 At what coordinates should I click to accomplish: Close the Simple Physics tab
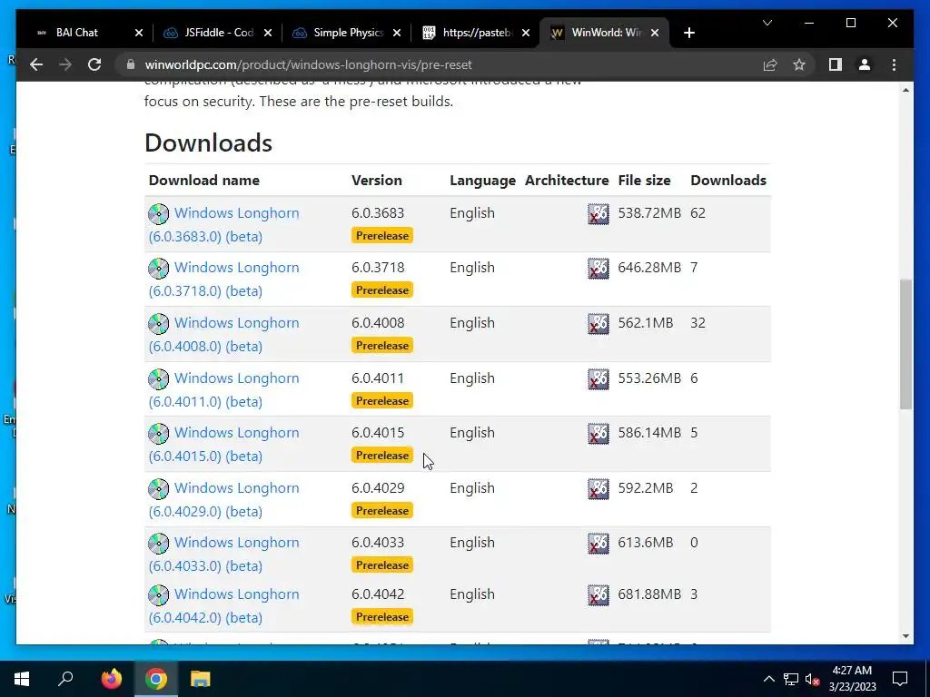pos(397,33)
